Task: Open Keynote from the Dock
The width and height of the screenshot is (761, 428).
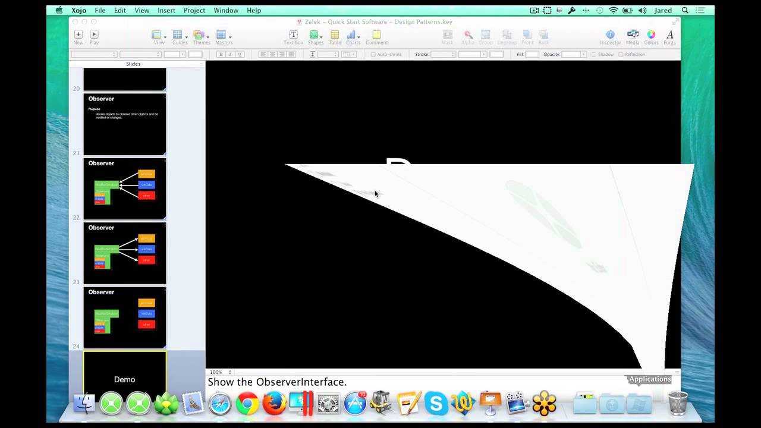Action: [490, 403]
